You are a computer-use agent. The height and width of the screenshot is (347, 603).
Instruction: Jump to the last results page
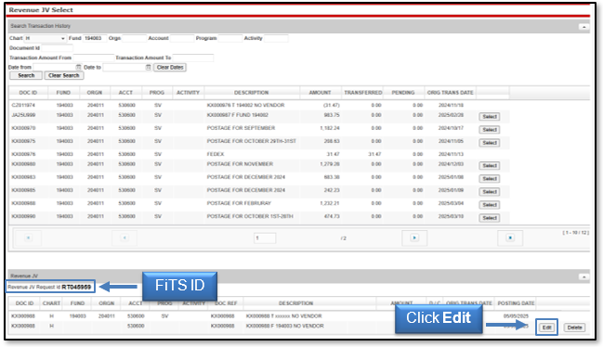510,238
